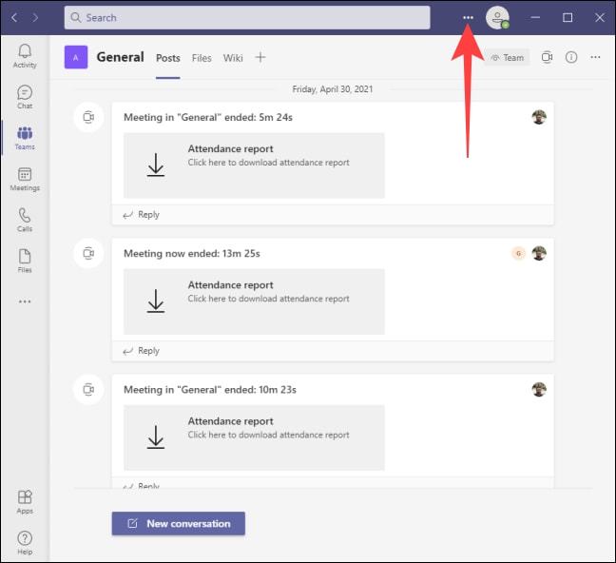Open the Help question mark icon
The image size is (616, 563).
pyautogui.click(x=25, y=543)
